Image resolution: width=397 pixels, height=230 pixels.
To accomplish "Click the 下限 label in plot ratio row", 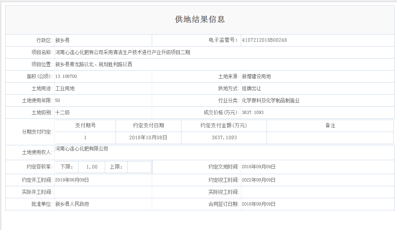I will (x=67, y=167).
